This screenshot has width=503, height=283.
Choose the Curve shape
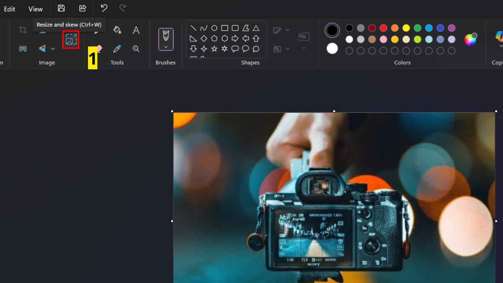pos(204,28)
